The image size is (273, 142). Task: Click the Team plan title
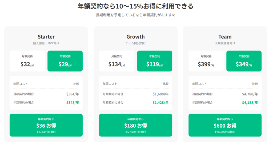(225, 37)
